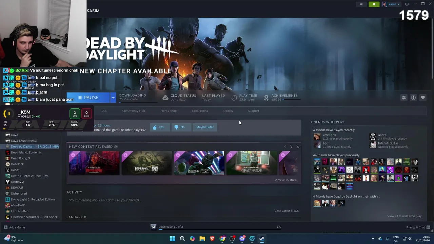Open the Walking Dead DLC thumbnail
The width and height of the screenshot is (434, 244).
pyautogui.click(x=147, y=163)
